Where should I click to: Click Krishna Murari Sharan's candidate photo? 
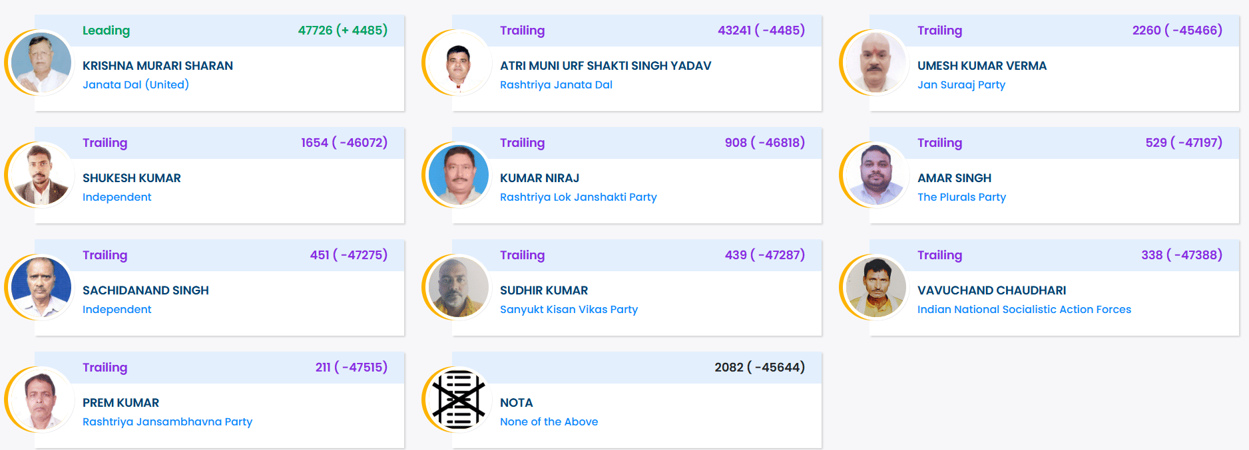point(41,62)
